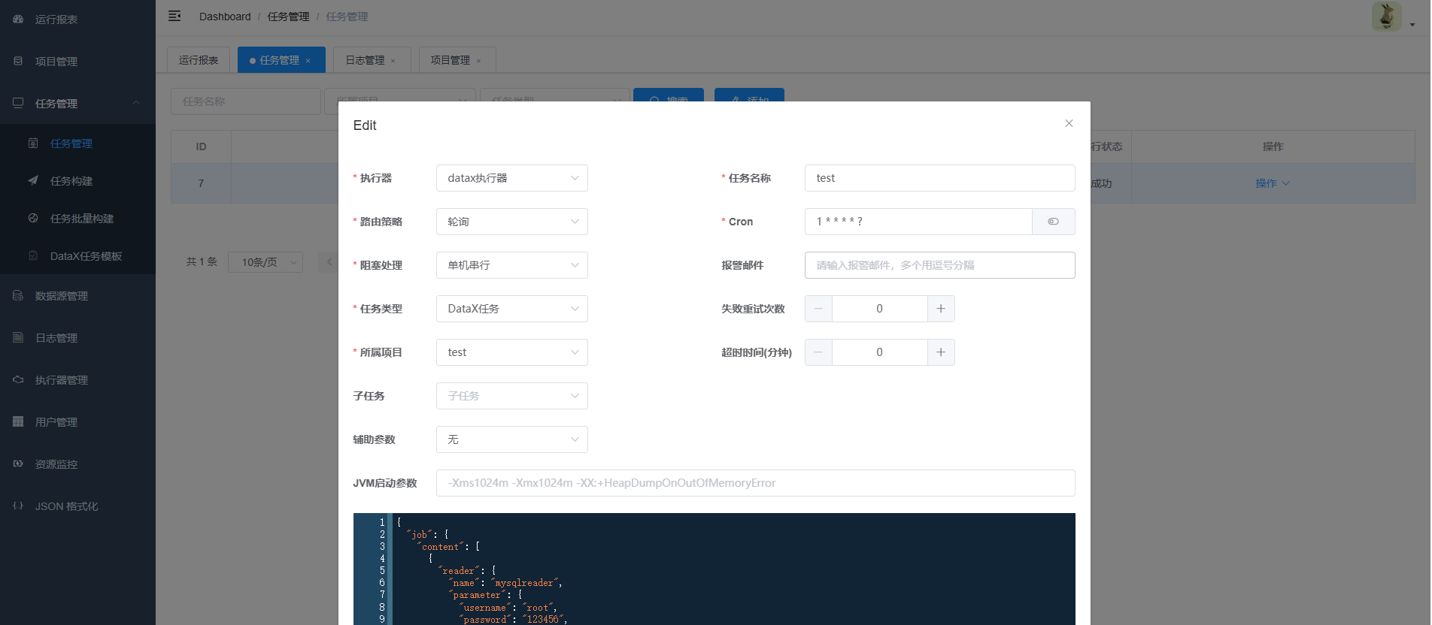Collapse the 任务管理 sidebar group

tap(77, 104)
